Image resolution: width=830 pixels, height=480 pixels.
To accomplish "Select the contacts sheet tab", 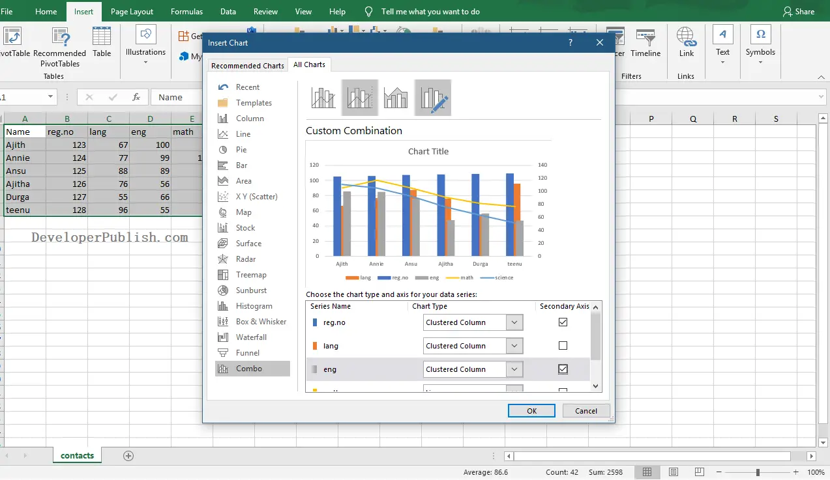I will pos(78,456).
